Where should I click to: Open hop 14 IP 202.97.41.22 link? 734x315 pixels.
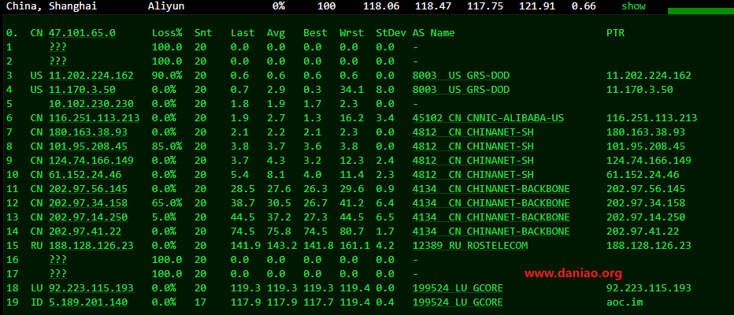pos(85,232)
